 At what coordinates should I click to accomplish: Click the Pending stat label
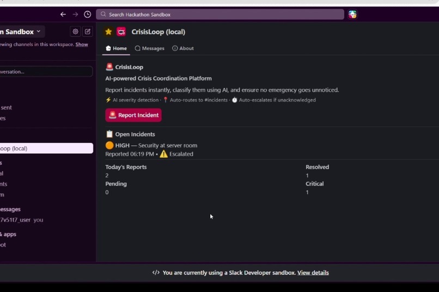[x=116, y=184]
